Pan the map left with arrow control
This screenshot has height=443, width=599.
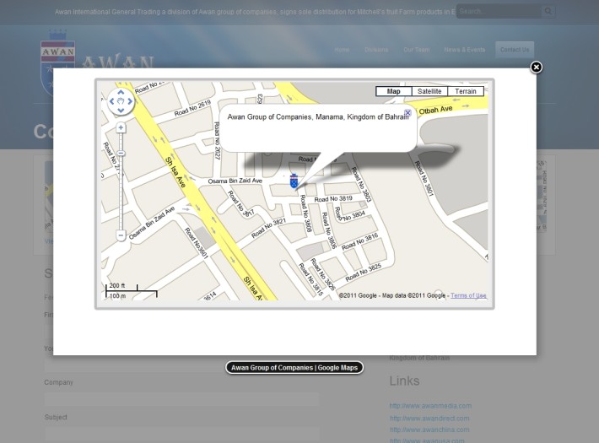pos(111,102)
